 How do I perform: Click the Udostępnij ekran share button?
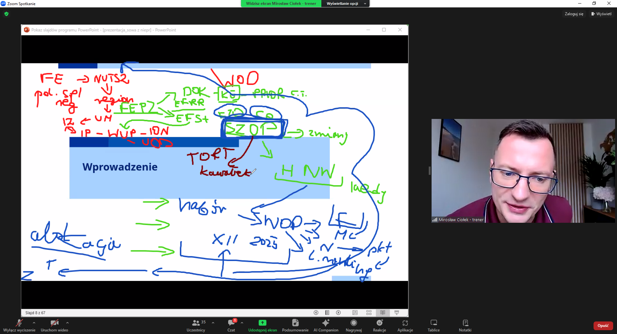[x=262, y=325]
